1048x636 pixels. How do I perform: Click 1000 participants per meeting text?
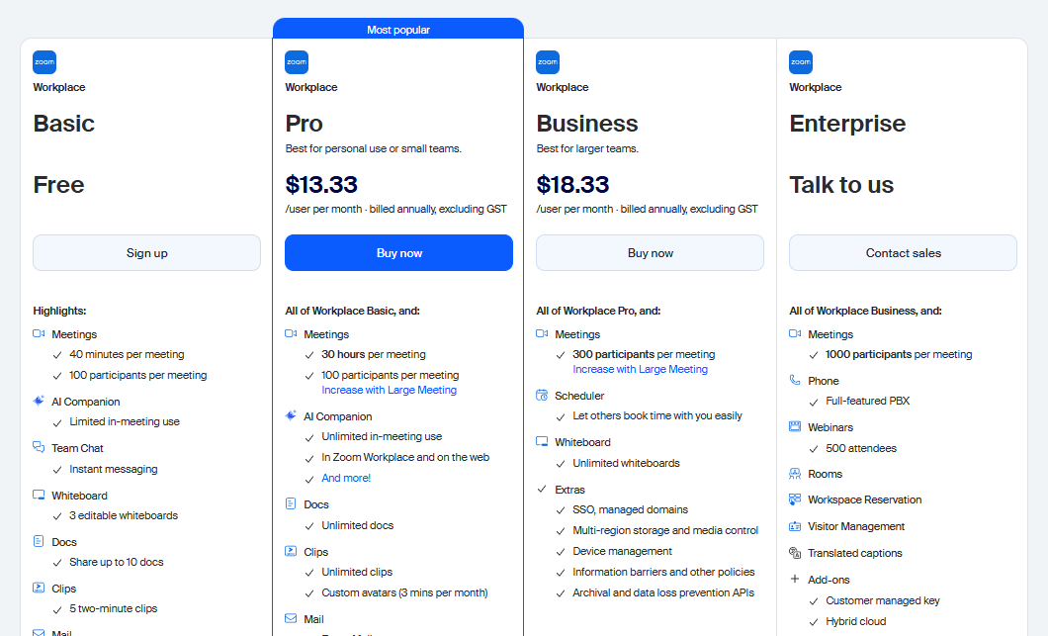899,354
